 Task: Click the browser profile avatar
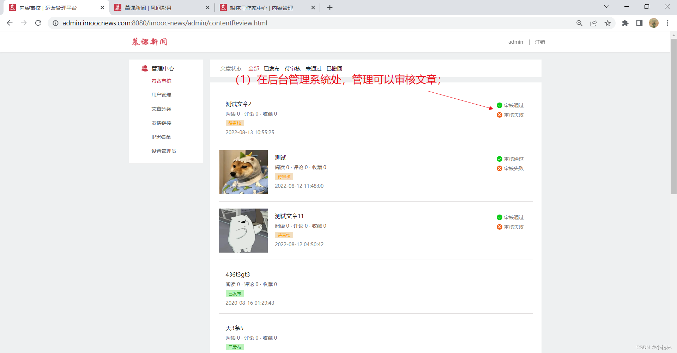[654, 23]
